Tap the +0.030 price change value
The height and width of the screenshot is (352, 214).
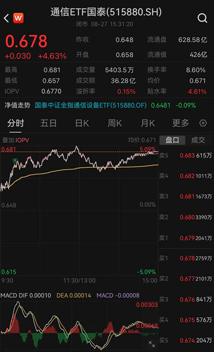pos(18,56)
